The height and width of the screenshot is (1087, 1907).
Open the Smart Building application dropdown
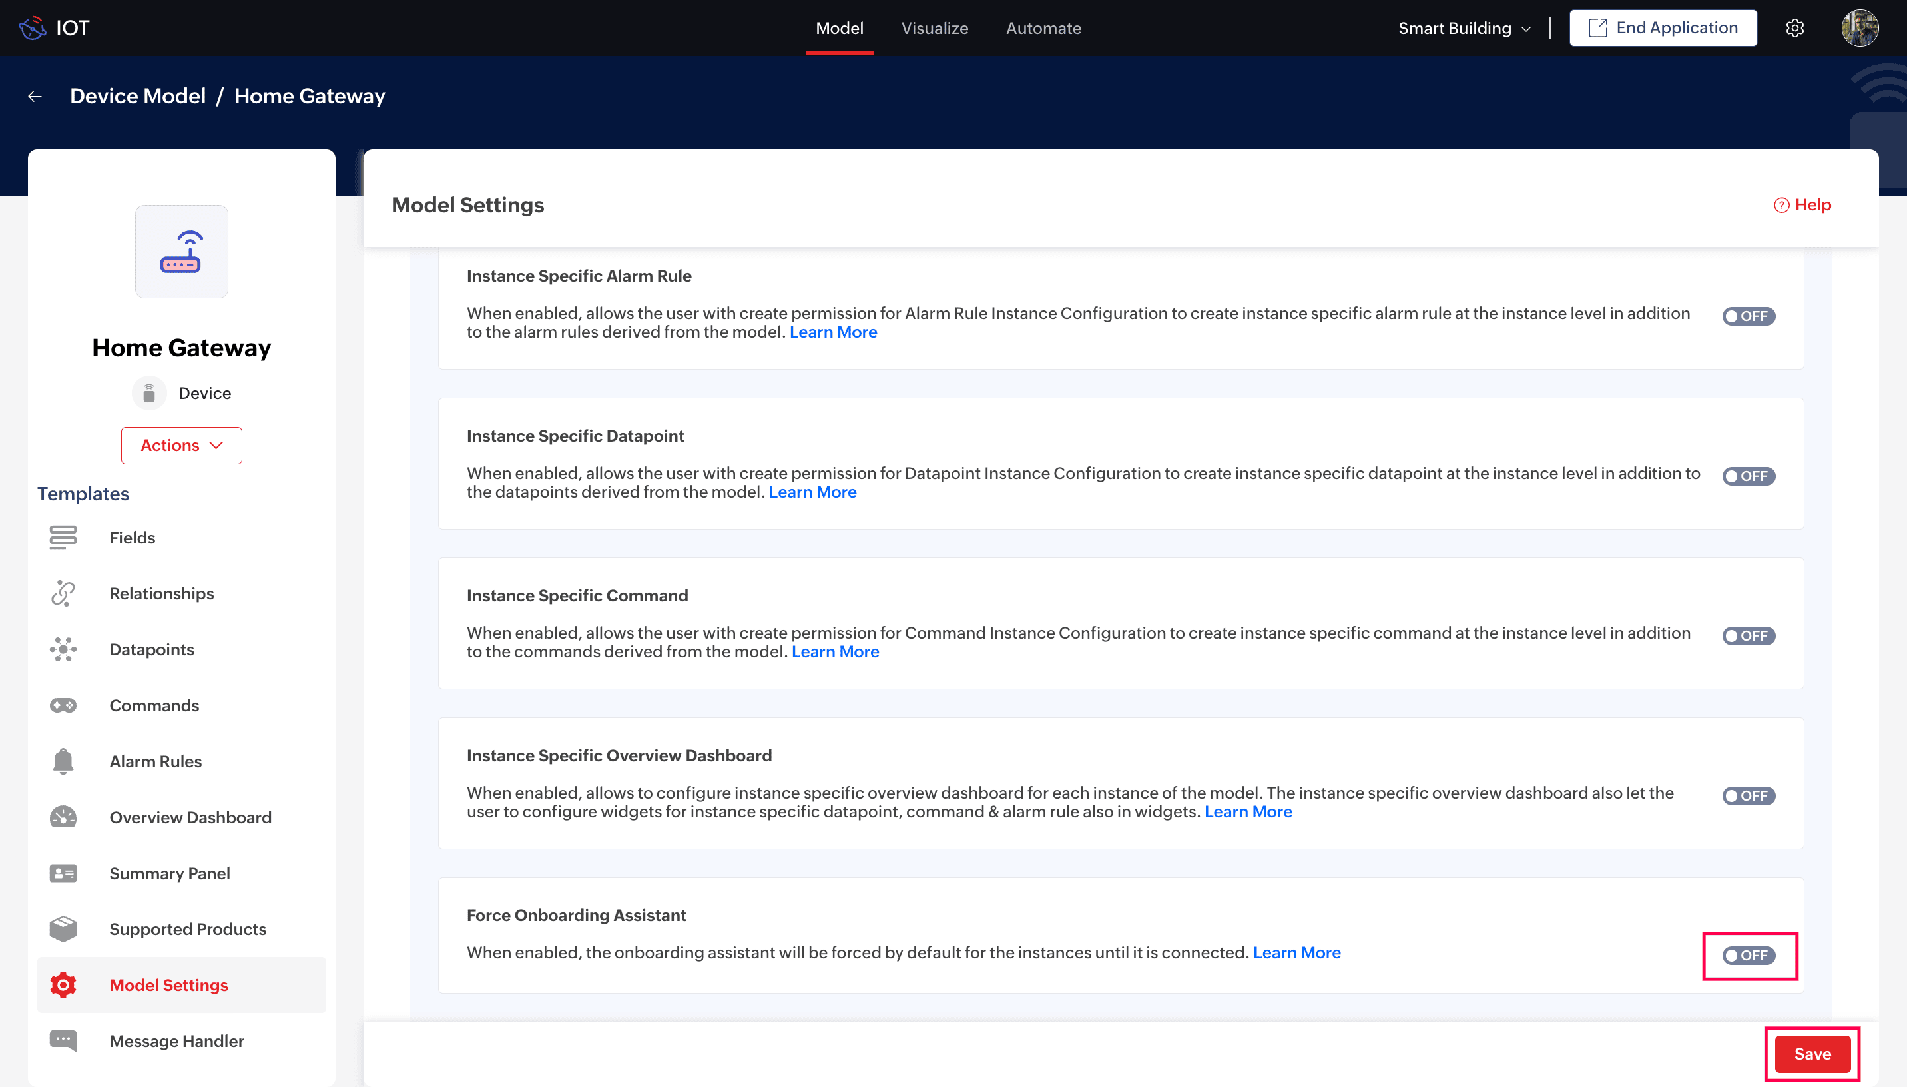point(1464,29)
